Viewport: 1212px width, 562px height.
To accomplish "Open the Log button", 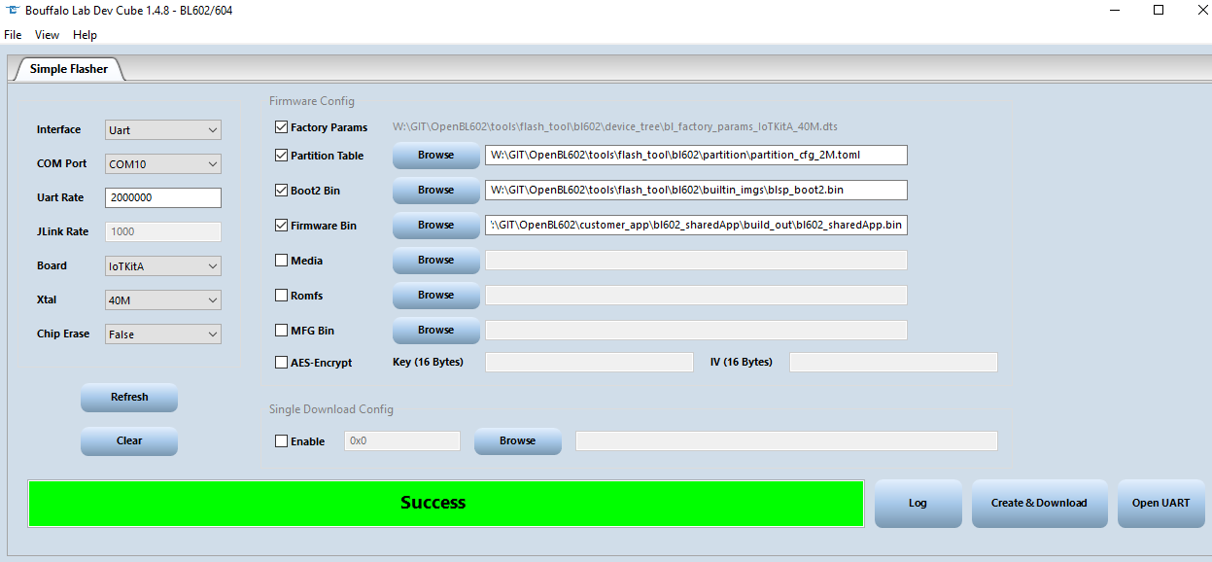I will [x=918, y=504].
